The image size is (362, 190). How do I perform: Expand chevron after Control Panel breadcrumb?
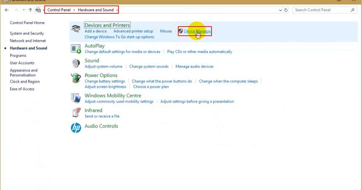(x=74, y=10)
